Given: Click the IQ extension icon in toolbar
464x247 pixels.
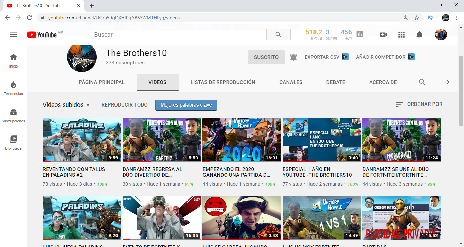Looking at the screenshot, I should point(430,17).
